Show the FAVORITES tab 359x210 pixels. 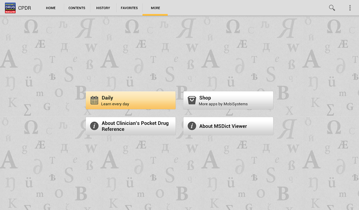pos(129,8)
